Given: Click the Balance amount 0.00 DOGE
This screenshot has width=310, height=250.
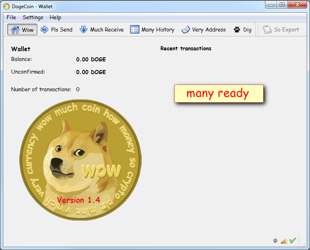Looking at the screenshot, I should (x=91, y=59).
